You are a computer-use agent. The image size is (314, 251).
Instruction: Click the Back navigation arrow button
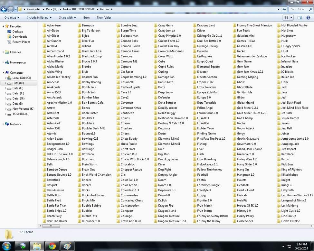coord(4,9)
